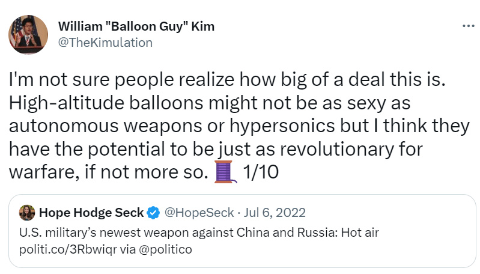Click Hope Hodge Seck's small avatar
The image size is (480, 274).
tap(26, 212)
